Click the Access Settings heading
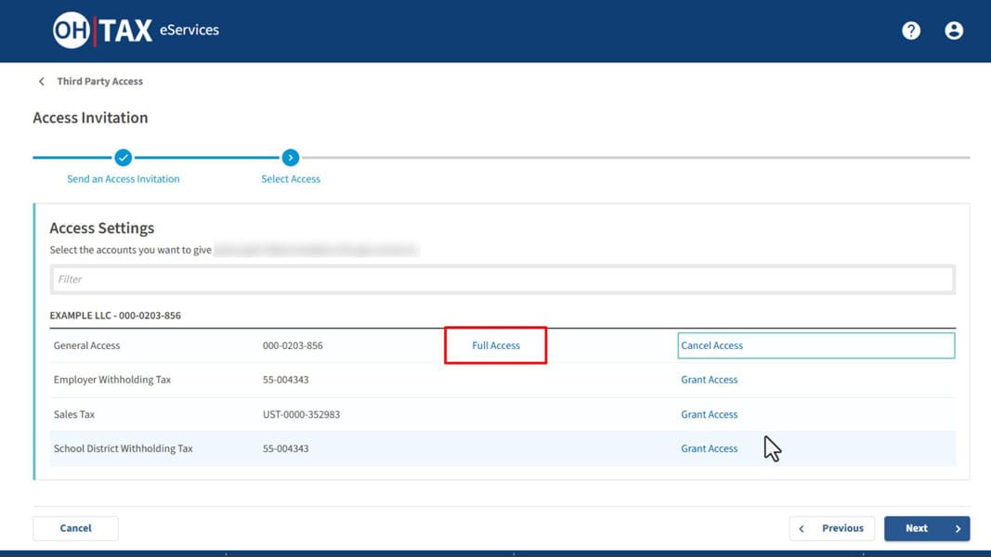Viewport: 991px width, 557px height. [x=102, y=228]
